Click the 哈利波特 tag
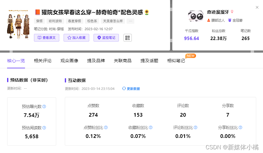Screen dimensions: 263x153 pos(55,21)
